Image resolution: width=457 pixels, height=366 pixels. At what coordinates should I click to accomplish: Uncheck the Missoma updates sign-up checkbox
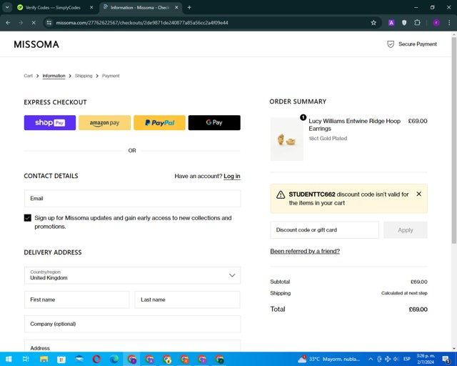pos(28,218)
